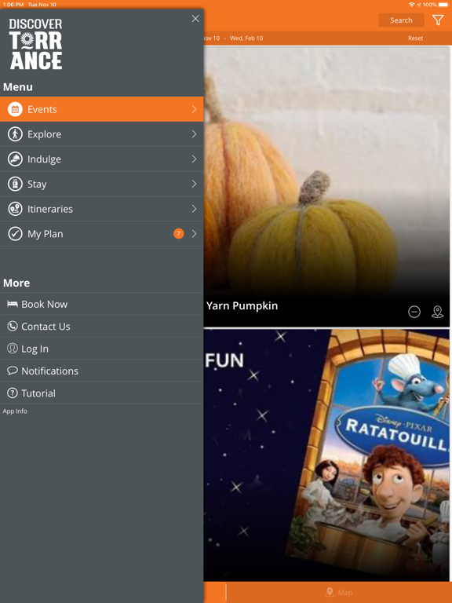Remove Yarn Pumpkin from plan via minus icon
The image size is (452, 603).
point(414,312)
